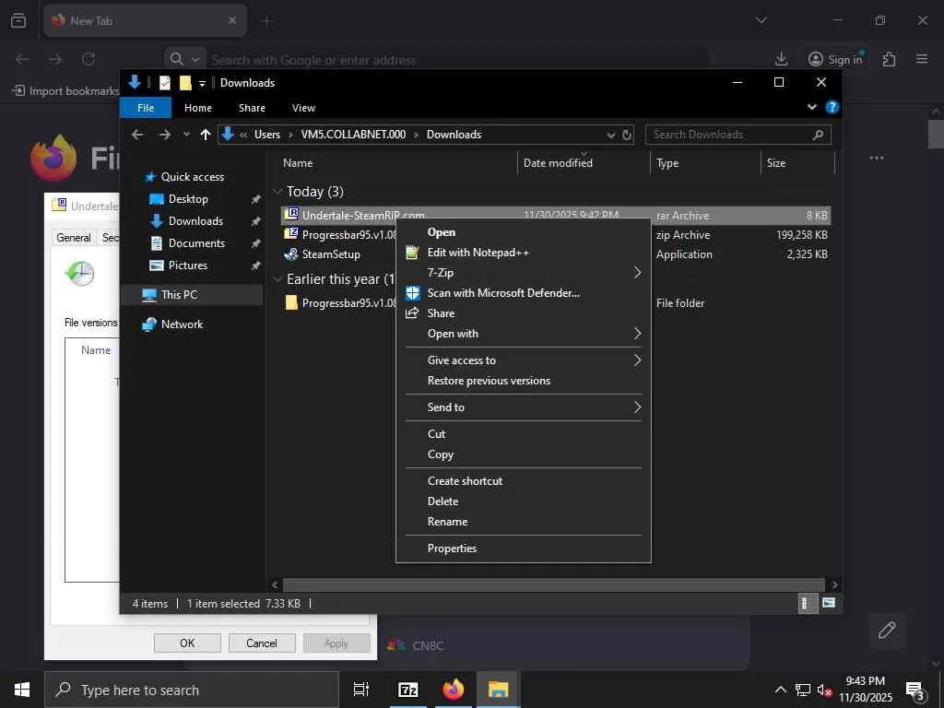
Task: Click File Explorer taskbar icon
Action: pos(498,690)
